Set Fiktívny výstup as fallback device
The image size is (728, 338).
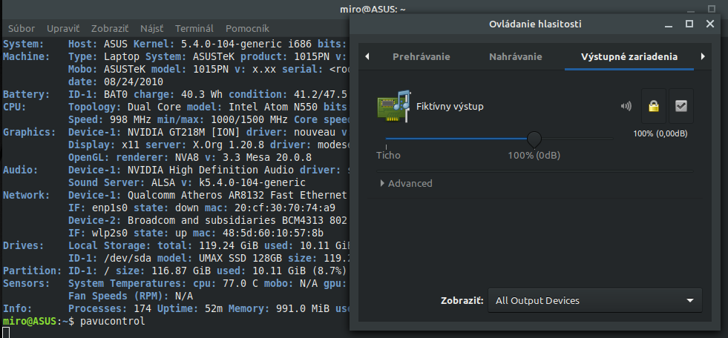pos(681,106)
